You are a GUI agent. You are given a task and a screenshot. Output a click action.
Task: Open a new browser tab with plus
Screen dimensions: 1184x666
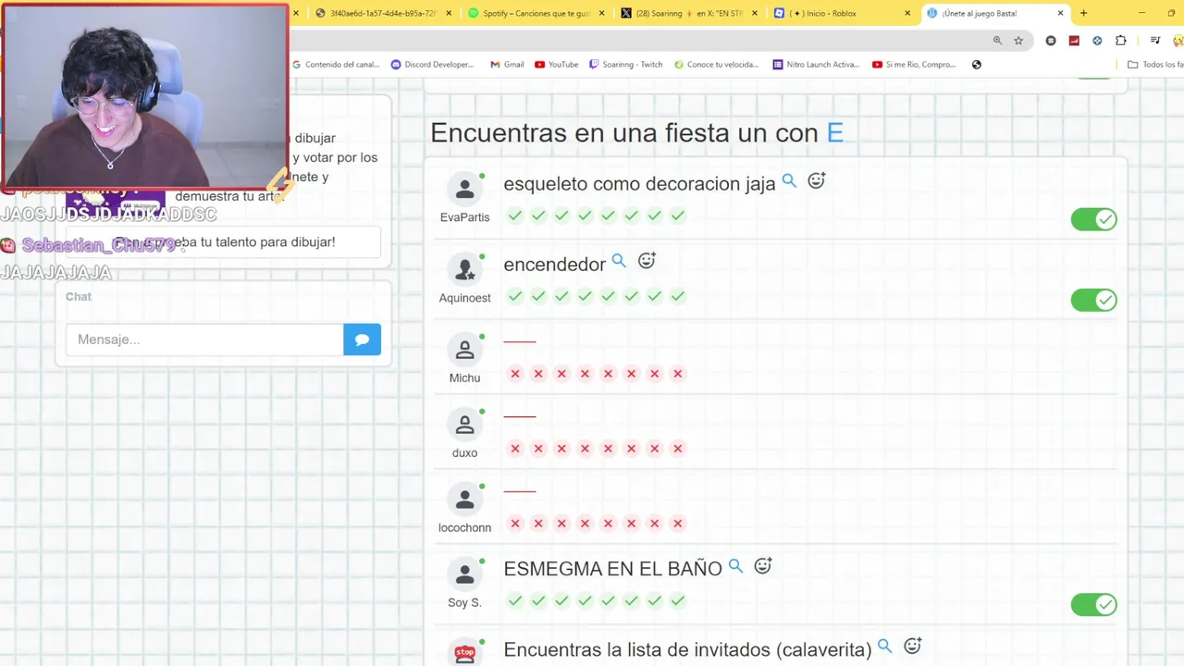click(1083, 13)
